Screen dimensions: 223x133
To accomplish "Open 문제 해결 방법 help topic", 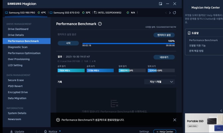I will [196, 51].
